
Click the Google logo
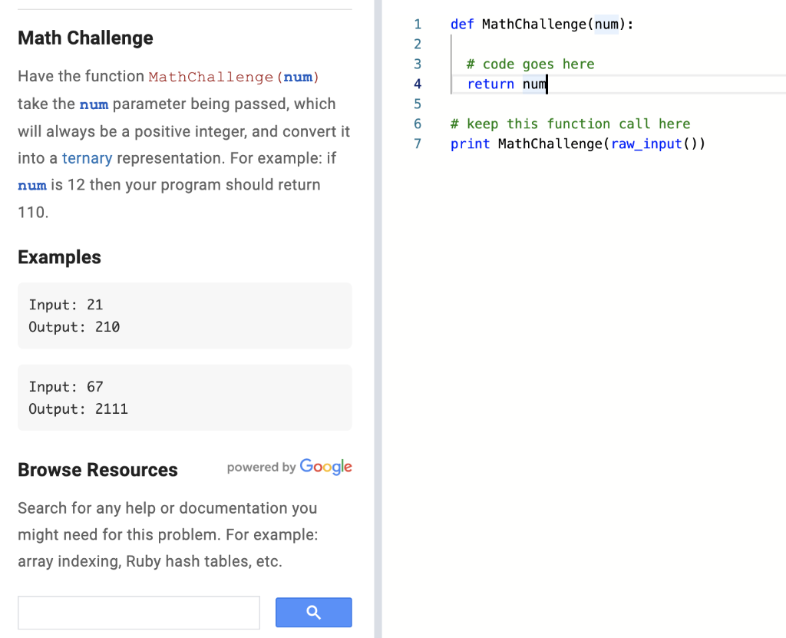click(325, 467)
